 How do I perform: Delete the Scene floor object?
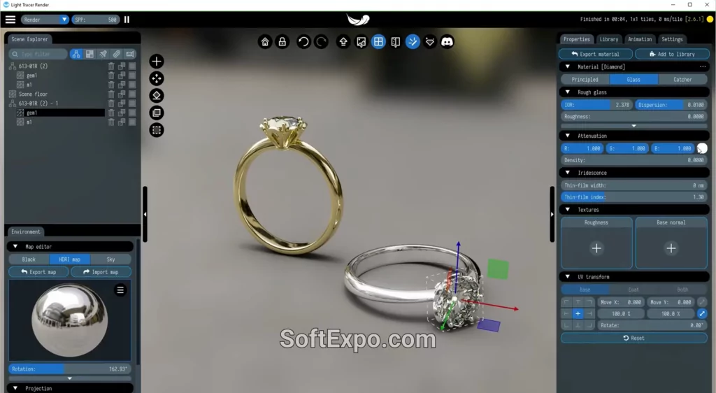tap(111, 94)
